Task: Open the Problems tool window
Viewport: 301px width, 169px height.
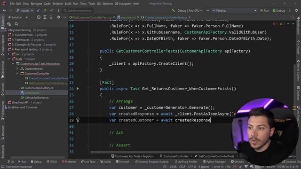Action: (69, 161)
